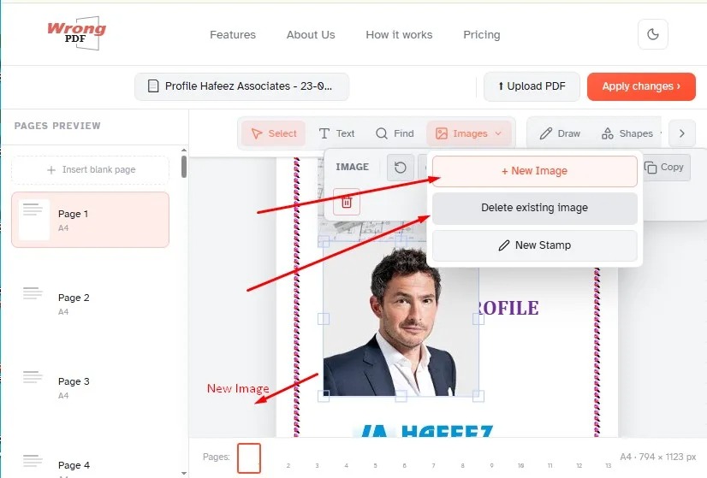Viewport: 707px width, 478px height.
Task: Open the Features page
Action: [233, 35]
